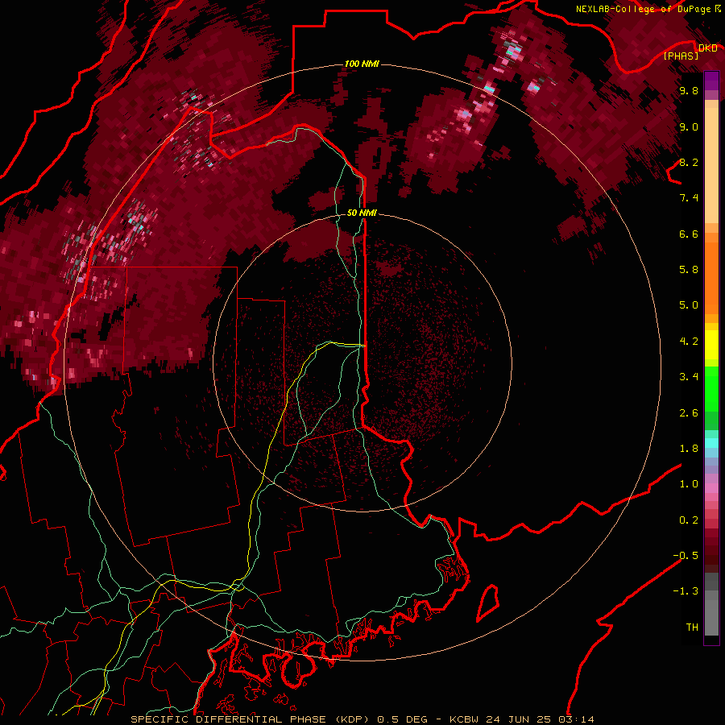Click the TH label on the color scale
The width and height of the screenshot is (725, 725).
(692, 627)
